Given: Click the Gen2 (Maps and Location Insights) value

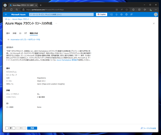Looking at the screenshot, I should (51, 84).
